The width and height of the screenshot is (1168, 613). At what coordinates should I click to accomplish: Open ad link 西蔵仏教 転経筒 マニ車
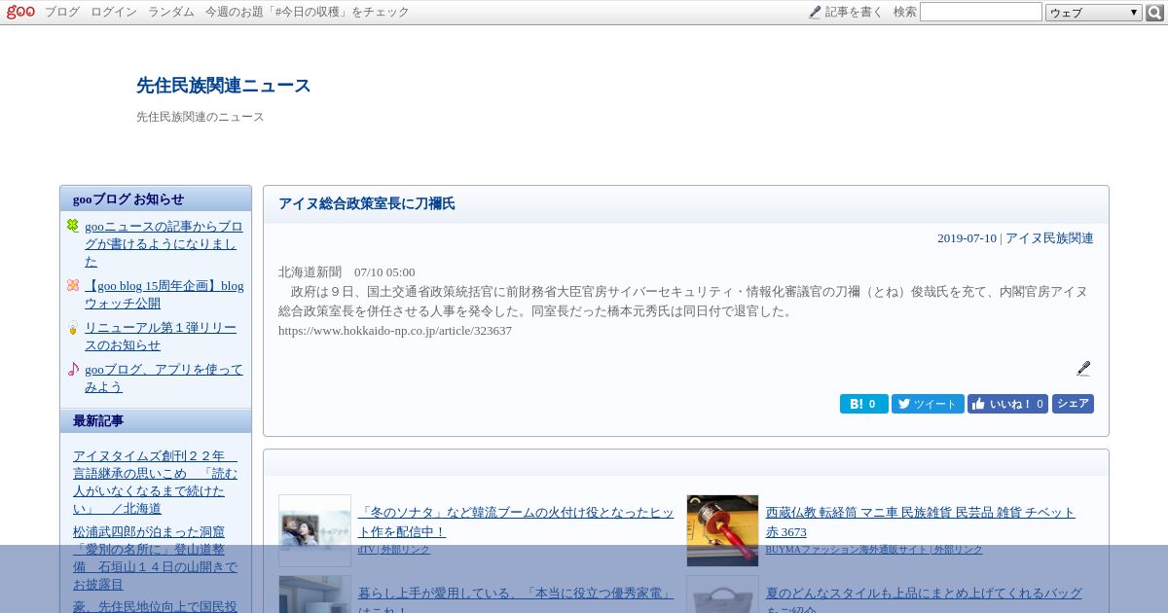click(x=921, y=522)
